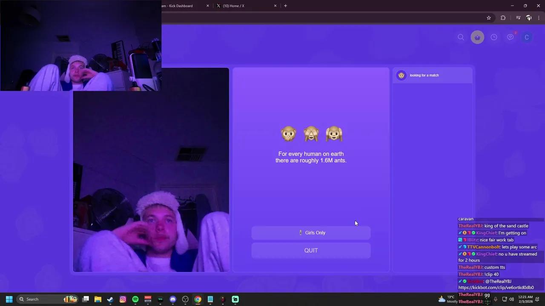Open the Chrome three-dot menu
This screenshot has width=545, height=306.
[539, 18]
